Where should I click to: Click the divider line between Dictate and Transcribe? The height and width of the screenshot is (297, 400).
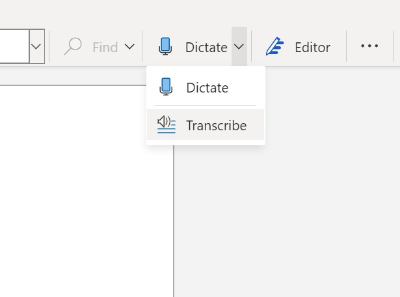pos(206,106)
